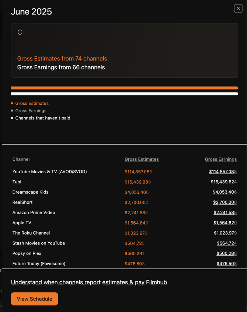Select the Gross Earnings legend item

pyautogui.click(x=31, y=111)
